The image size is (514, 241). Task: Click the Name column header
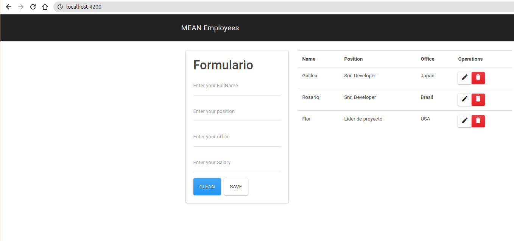tap(308, 59)
